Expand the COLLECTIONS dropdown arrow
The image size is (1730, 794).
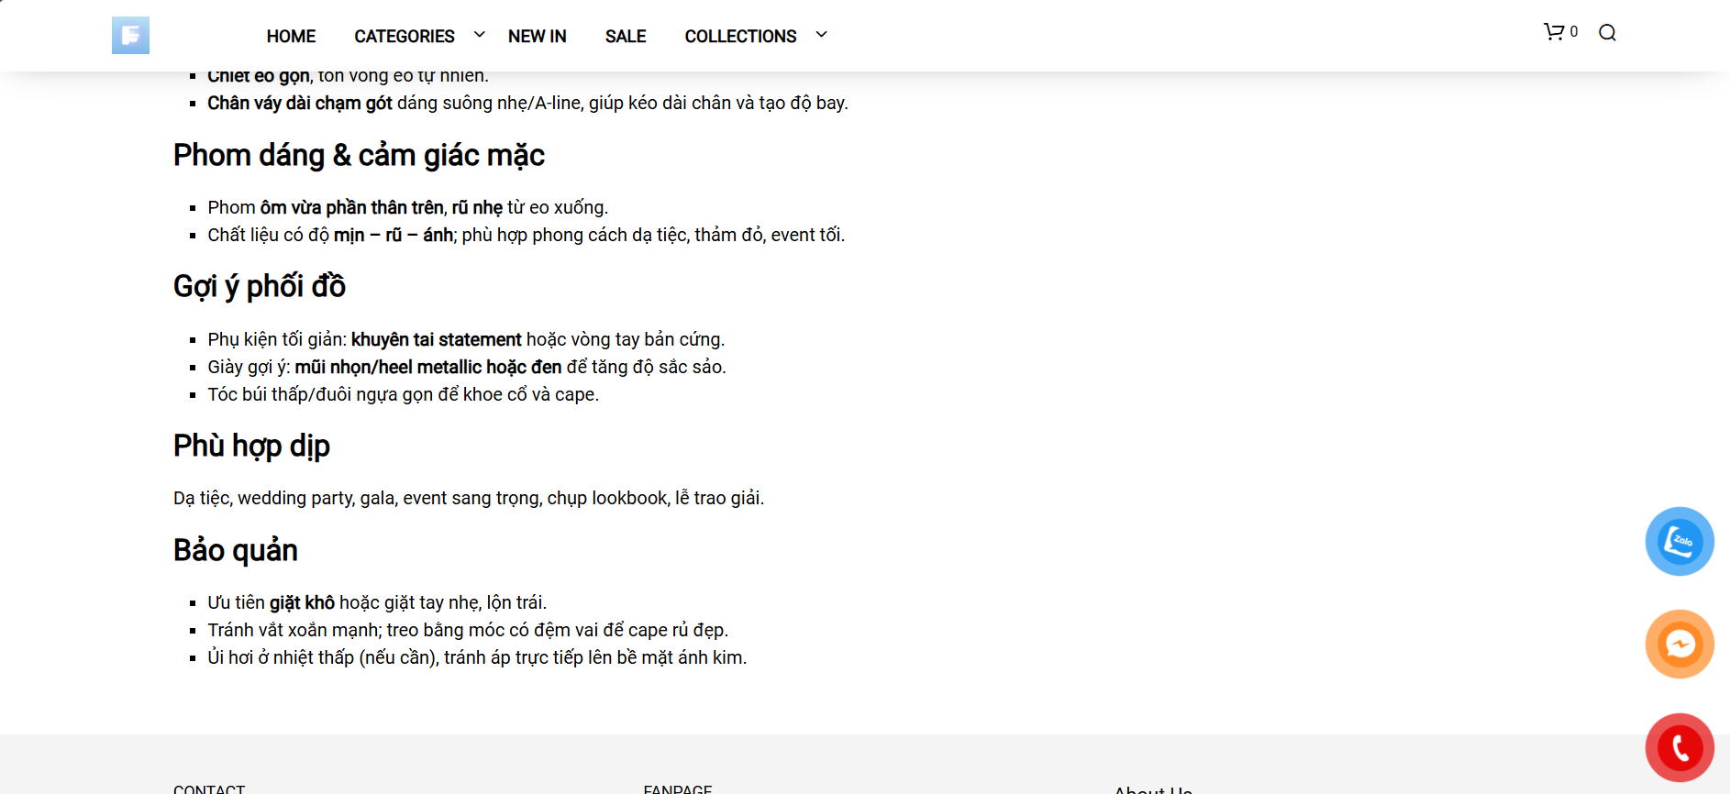[821, 35]
